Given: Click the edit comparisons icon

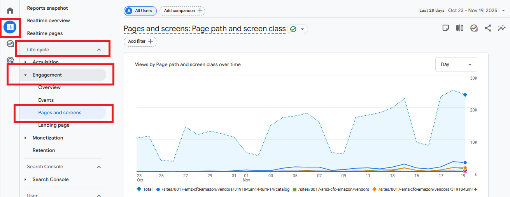Looking at the screenshot, I should coord(460,28).
